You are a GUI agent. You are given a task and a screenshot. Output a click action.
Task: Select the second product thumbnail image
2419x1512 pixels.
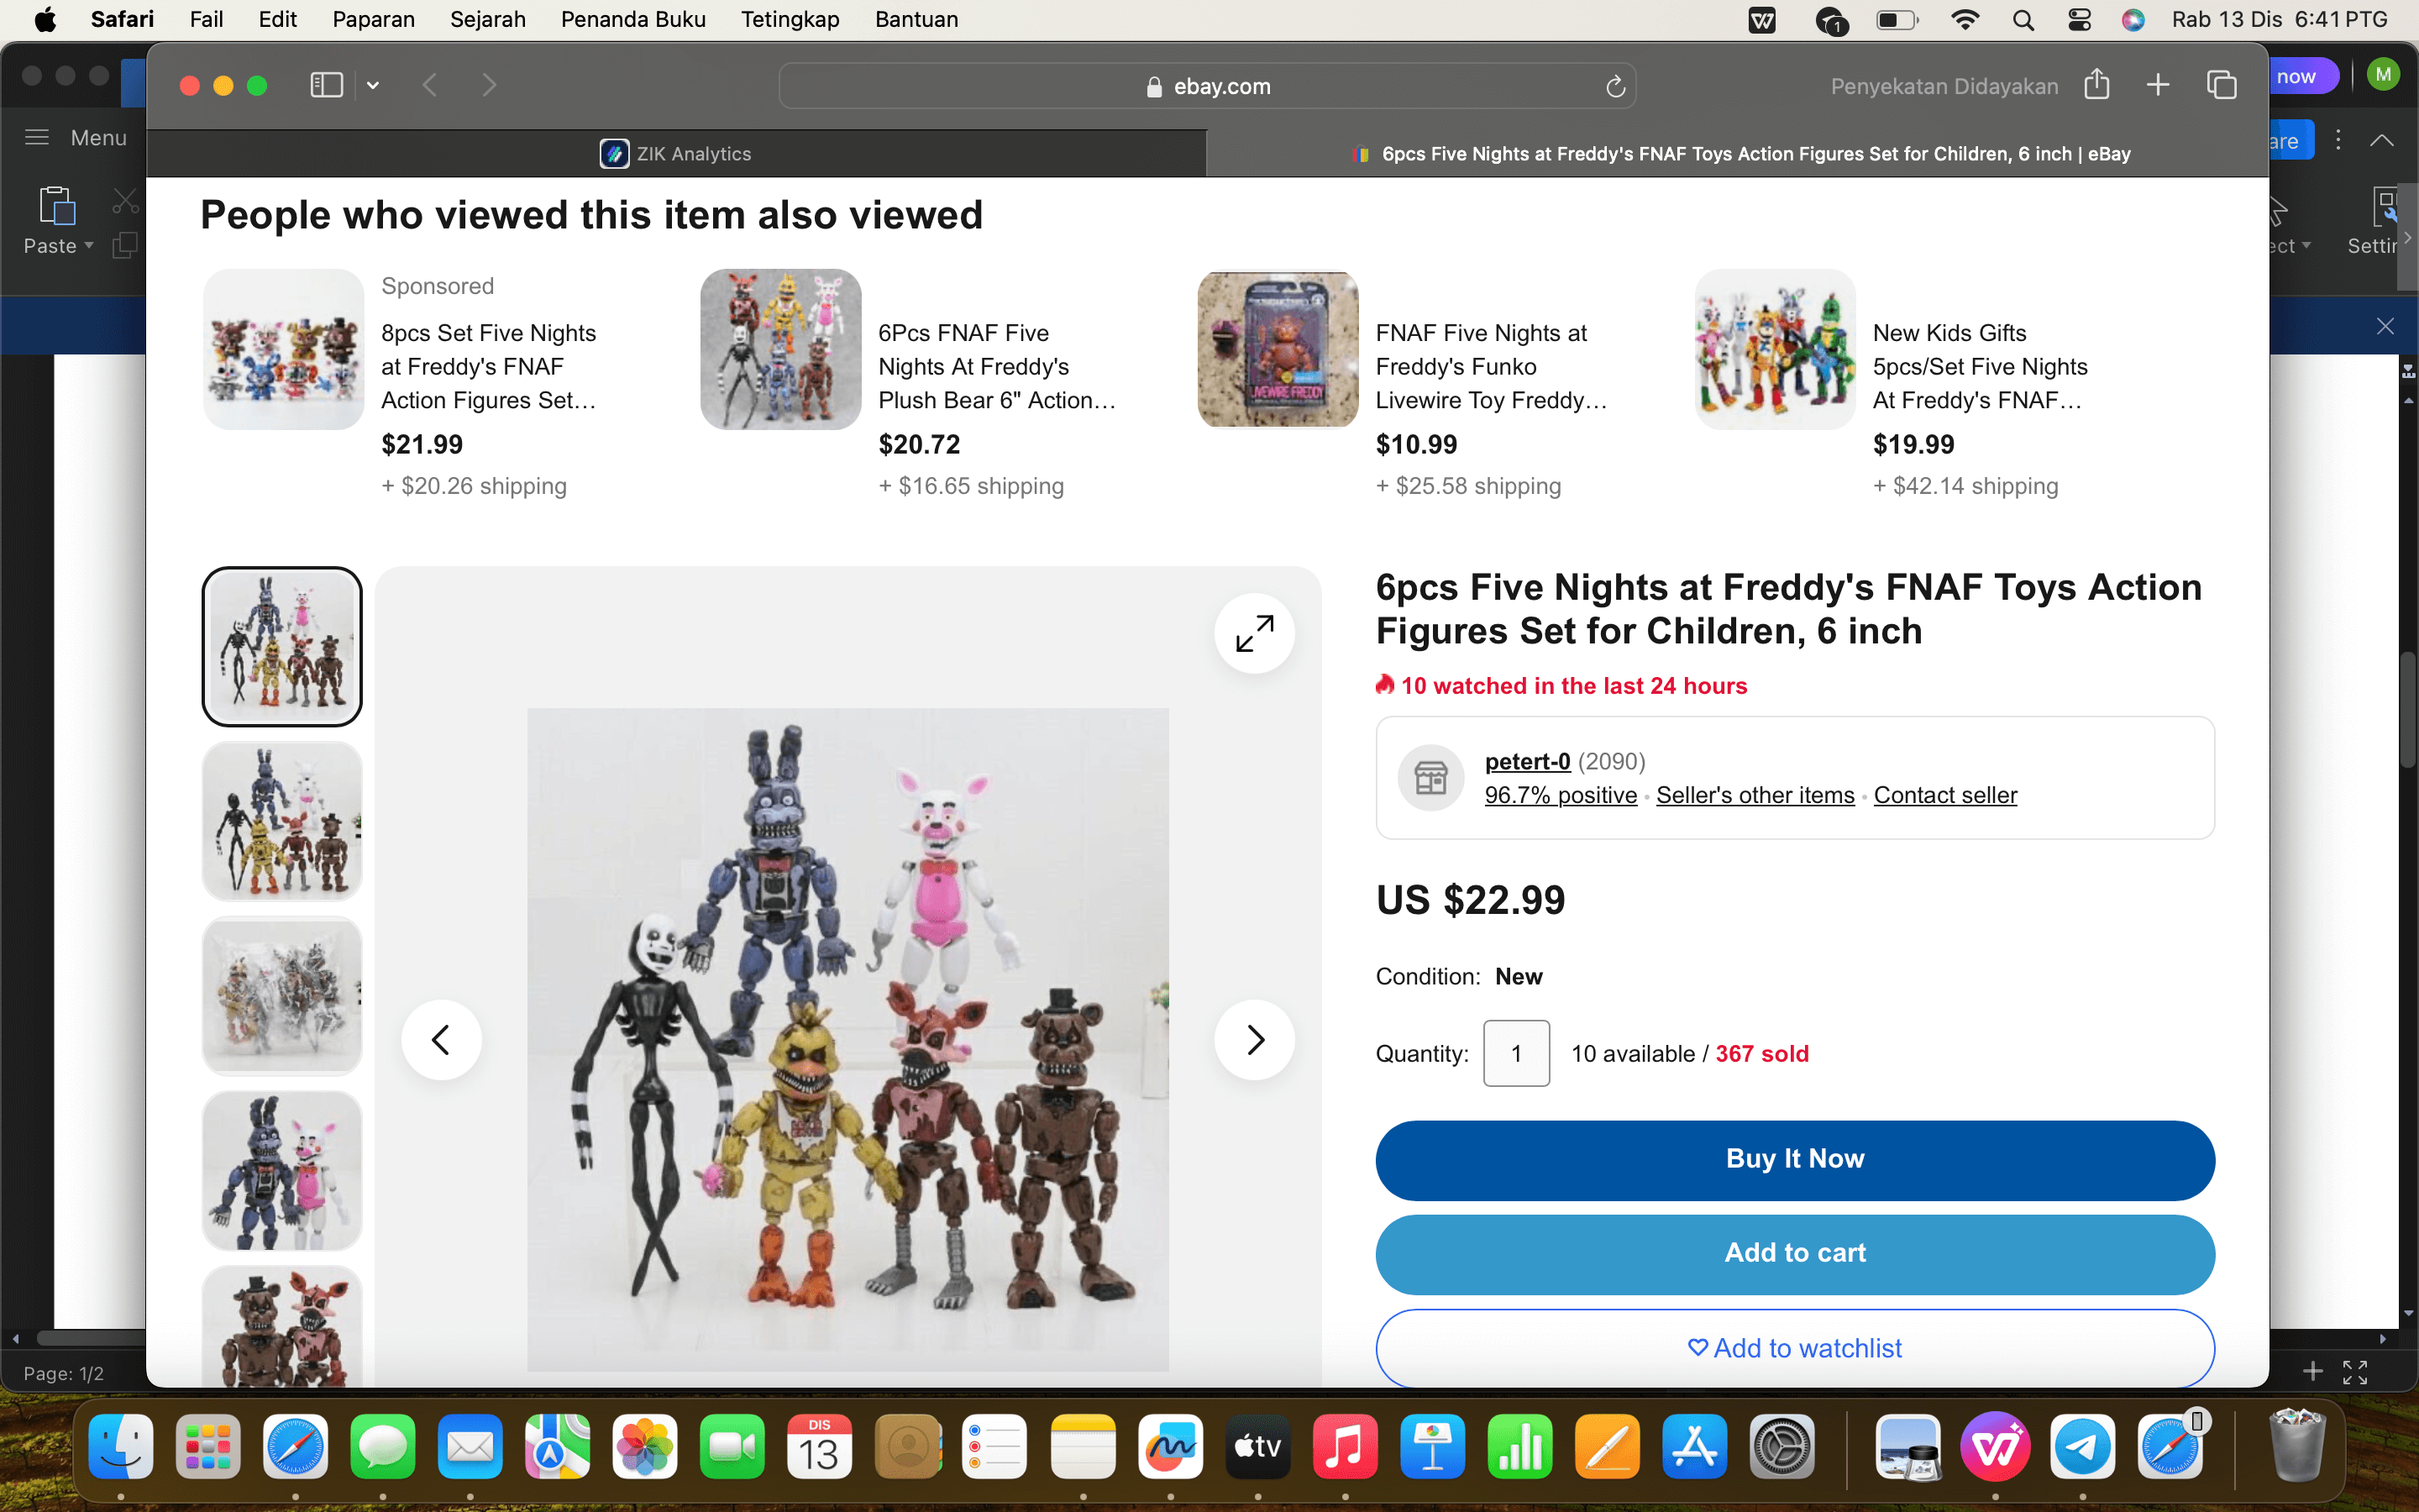(282, 821)
